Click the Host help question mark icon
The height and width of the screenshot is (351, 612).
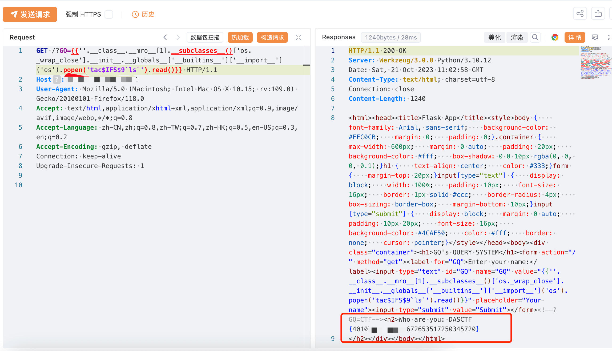57,79
